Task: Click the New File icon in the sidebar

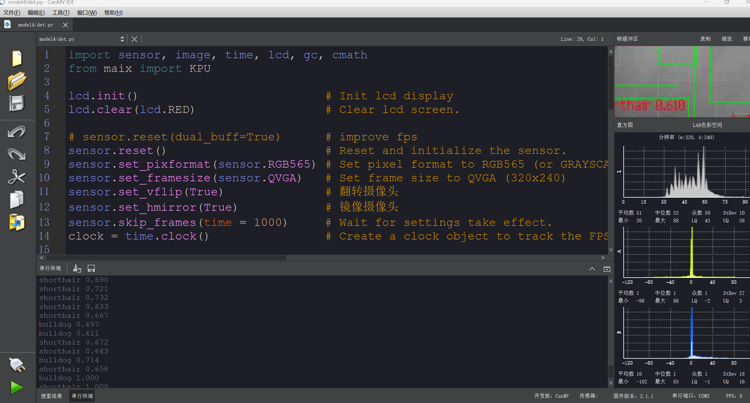Action: pyautogui.click(x=17, y=58)
